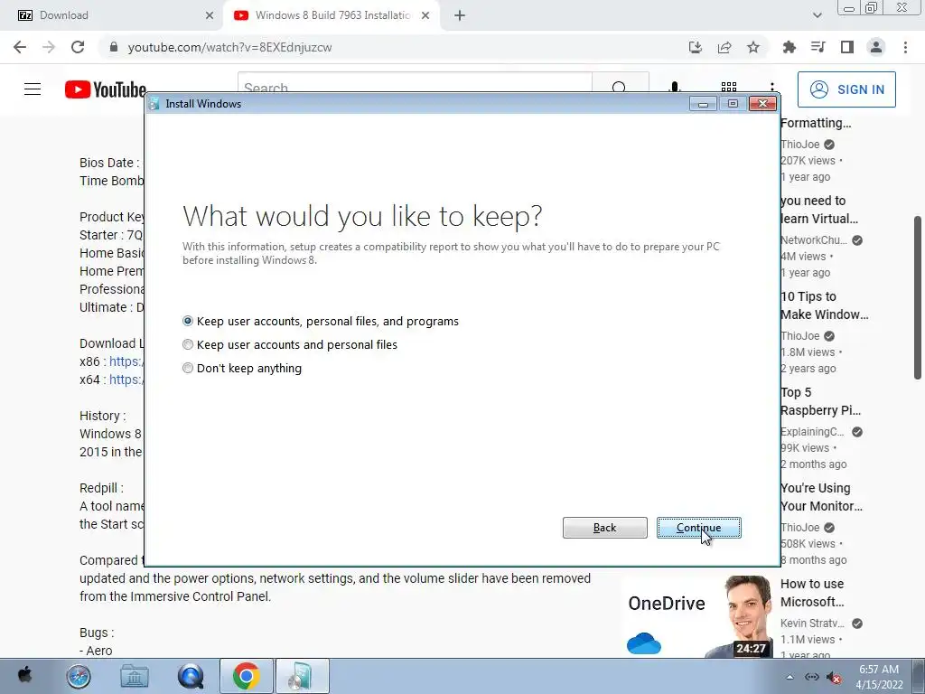Open the 10 Tips to Make Window... video
This screenshot has width=925, height=694.
[x=824, y=305]
